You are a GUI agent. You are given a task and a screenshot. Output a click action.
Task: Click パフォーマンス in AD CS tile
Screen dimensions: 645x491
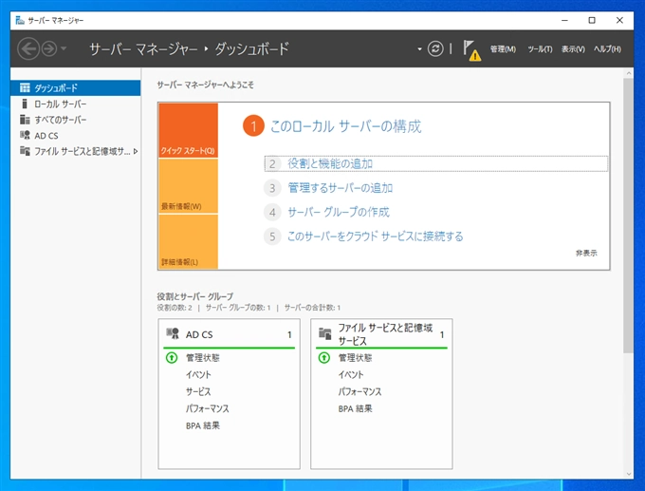click(x=208, y=408)
